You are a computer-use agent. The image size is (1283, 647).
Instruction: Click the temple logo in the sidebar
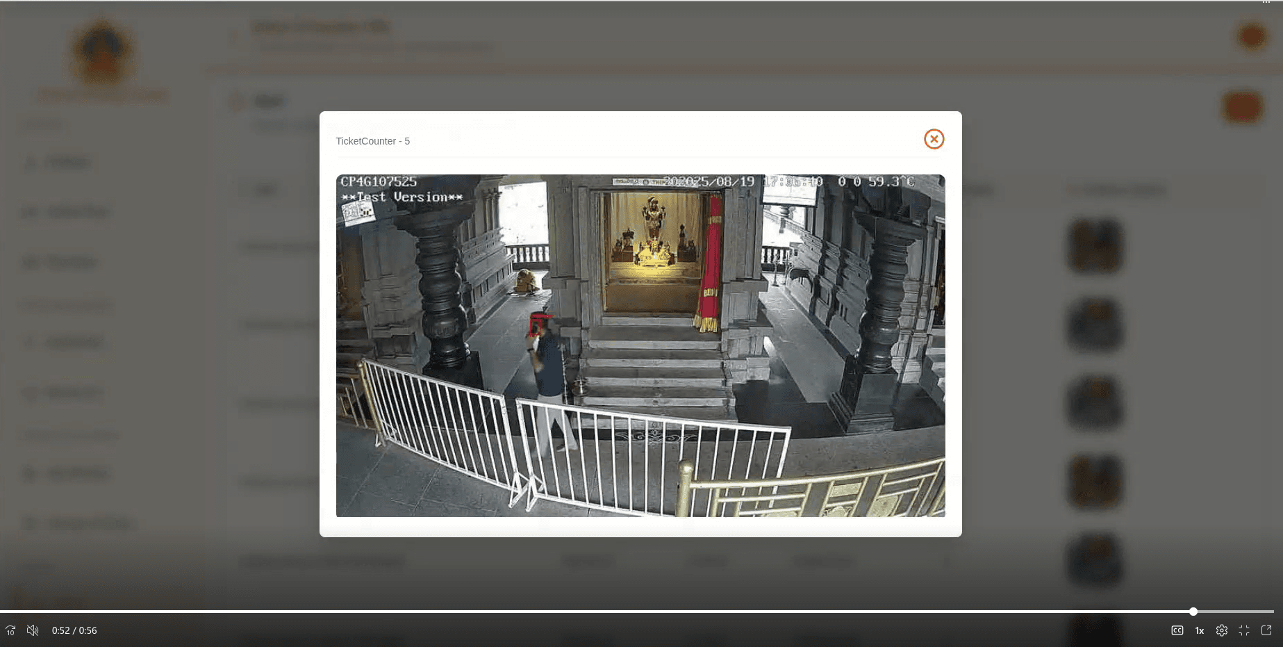(103, 52)
